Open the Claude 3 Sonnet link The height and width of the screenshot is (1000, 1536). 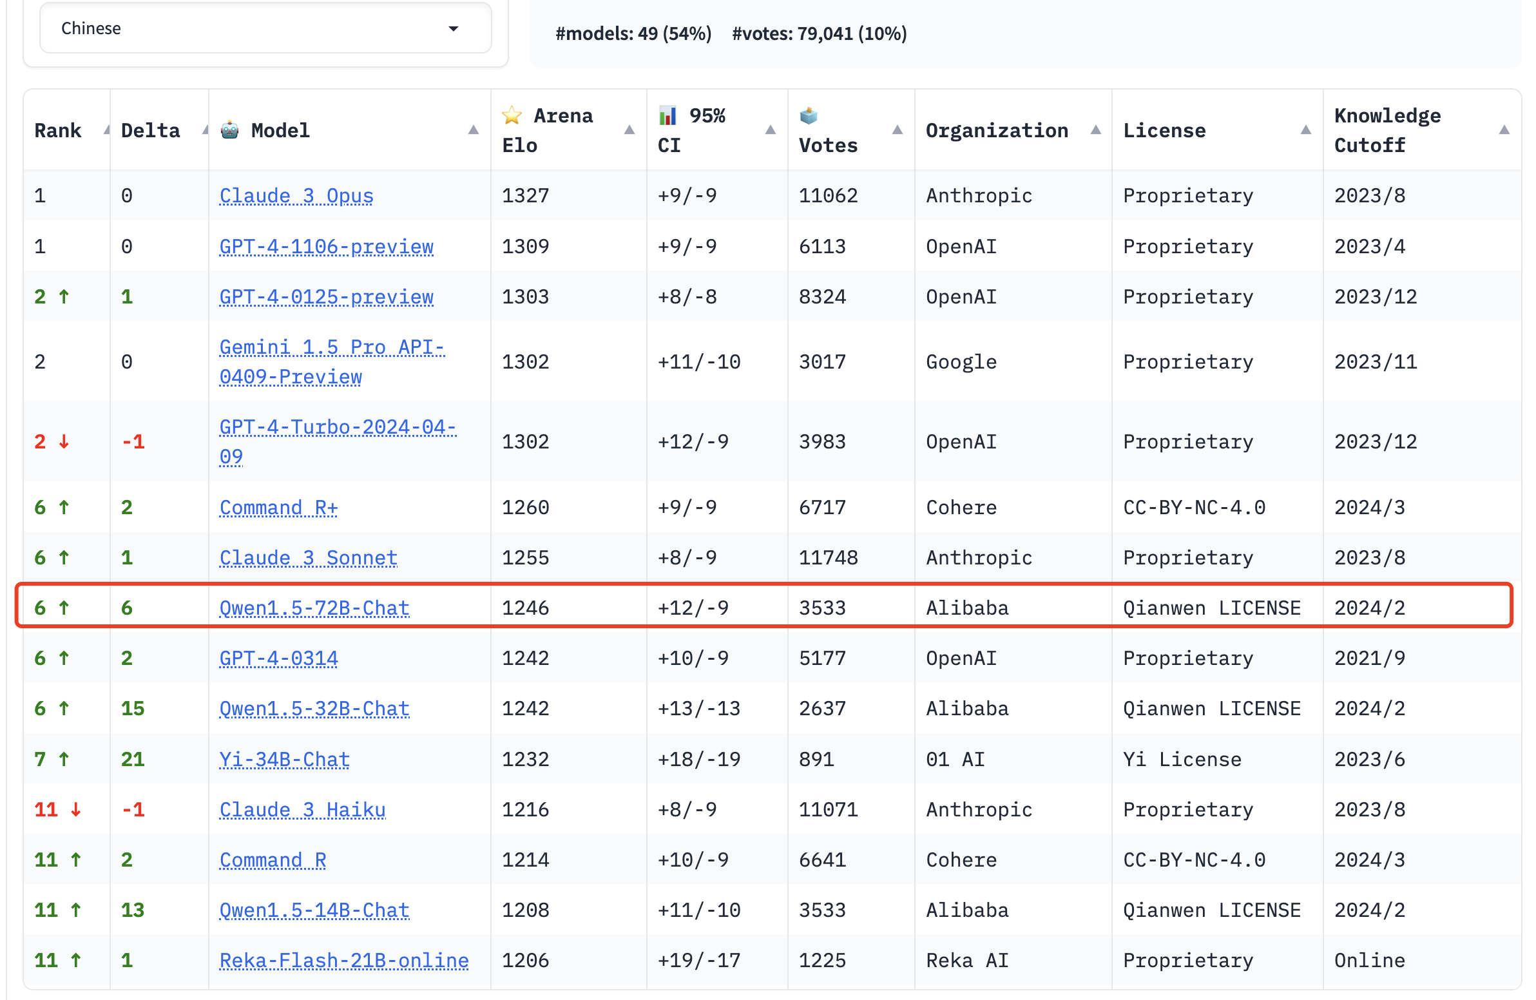pyautogui.click(x=309, y=558)
